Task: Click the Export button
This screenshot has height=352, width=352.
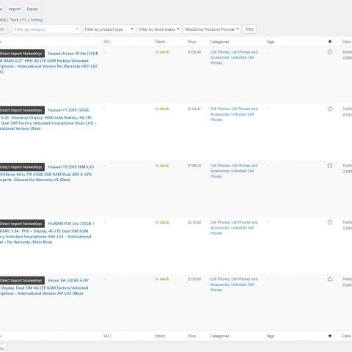Action: 32,9
